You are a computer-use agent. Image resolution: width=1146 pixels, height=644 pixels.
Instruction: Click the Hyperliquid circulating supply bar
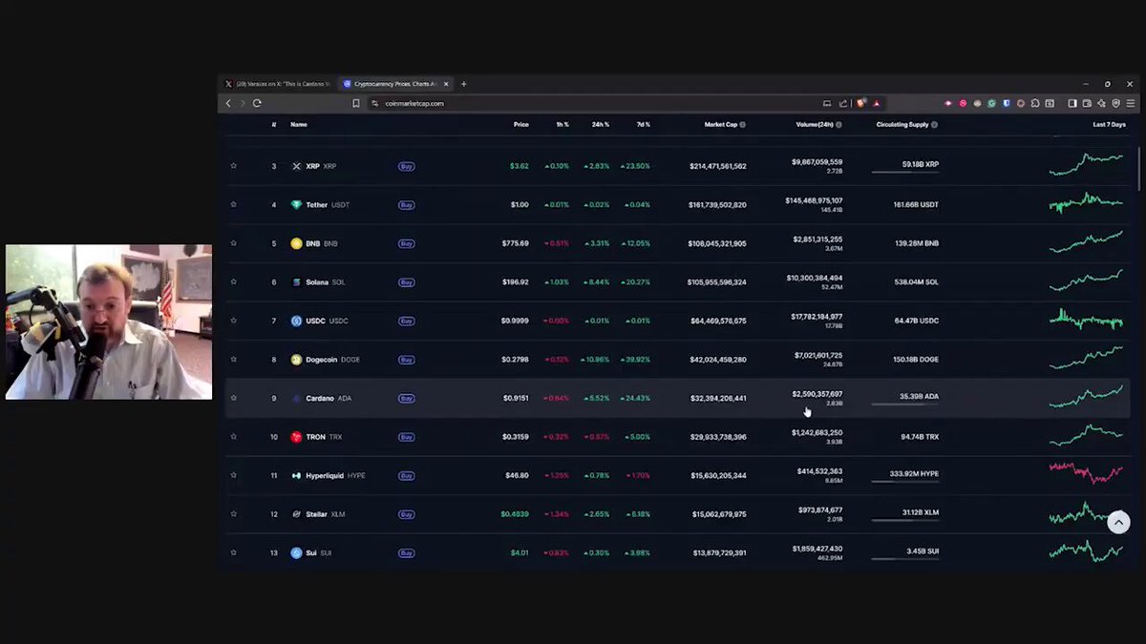[905, 482]
